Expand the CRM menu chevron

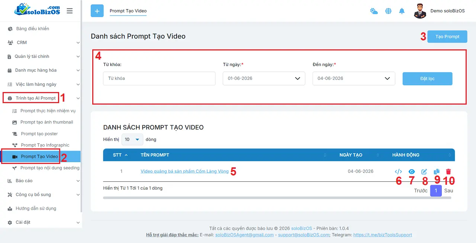pos(78,43)
